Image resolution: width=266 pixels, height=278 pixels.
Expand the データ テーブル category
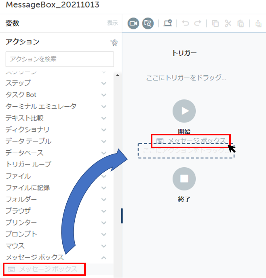[x=104, y=141]
